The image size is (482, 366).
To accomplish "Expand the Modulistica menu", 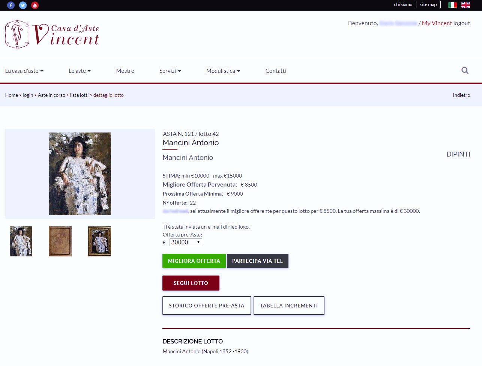I will 223,71.
